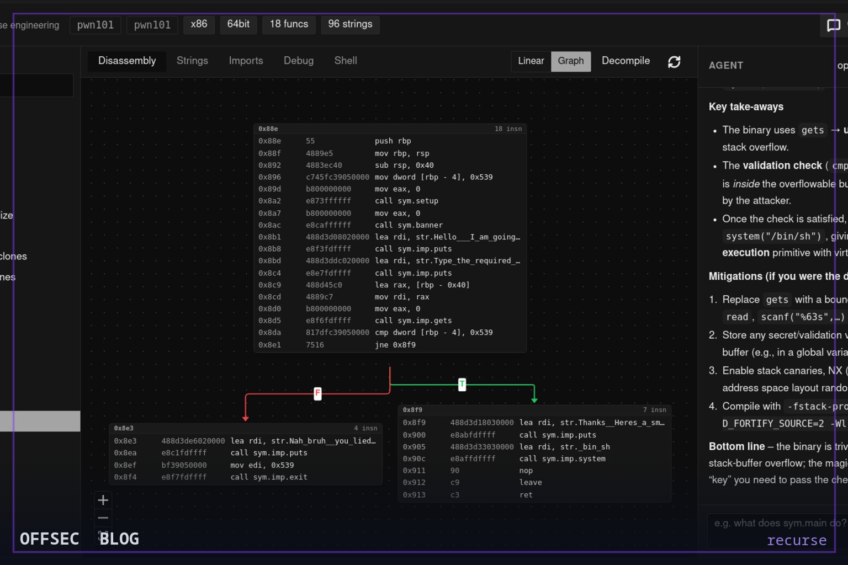Click the 'Key take-aways' heading
Screen dimensions: 848x565
coord(746,107)
